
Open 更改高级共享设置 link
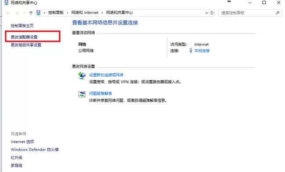tap(26, 45)
